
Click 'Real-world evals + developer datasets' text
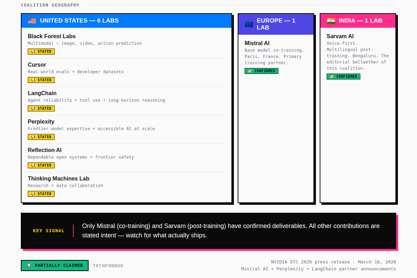(76, 72)
